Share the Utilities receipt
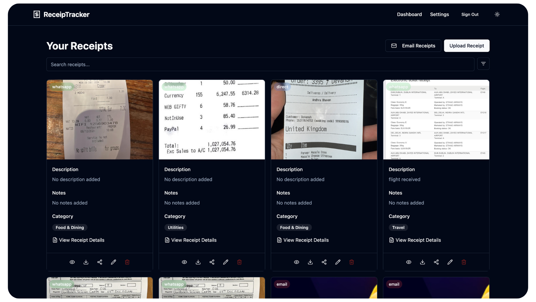Viewport: 536px width, 302px height. point(212,262)
